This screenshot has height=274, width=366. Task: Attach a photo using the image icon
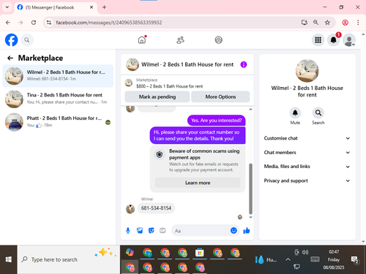coord(140,230)
